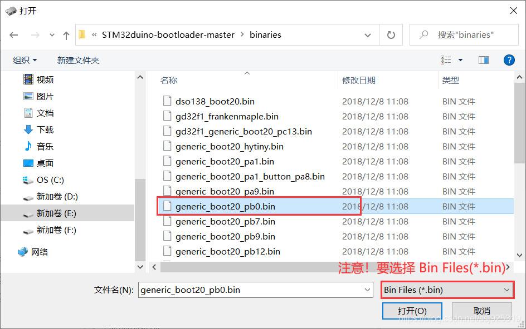The image size is (526, 329).
Task: Select file gd32f1_generic_boot20_pc13.bin
Action: coord(244,132)
